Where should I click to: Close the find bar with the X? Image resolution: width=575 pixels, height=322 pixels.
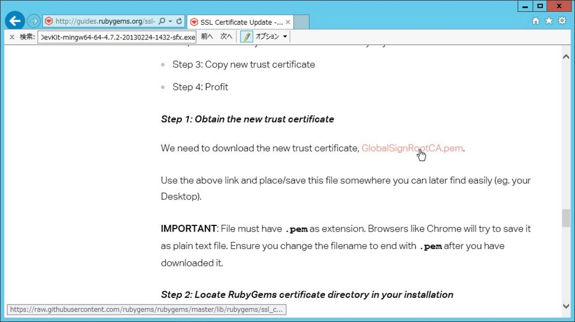pos(12,37)
